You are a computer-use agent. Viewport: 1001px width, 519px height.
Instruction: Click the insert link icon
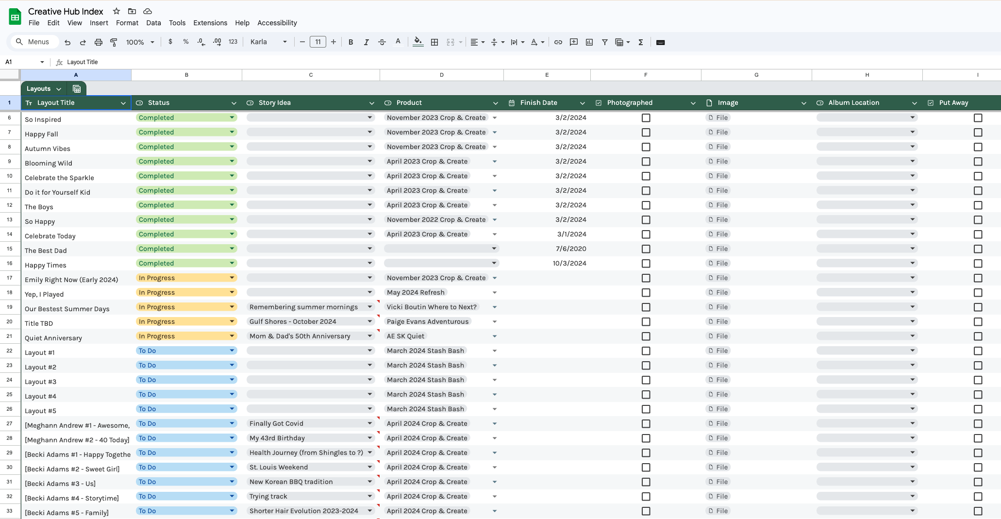(x=558, y=42)
